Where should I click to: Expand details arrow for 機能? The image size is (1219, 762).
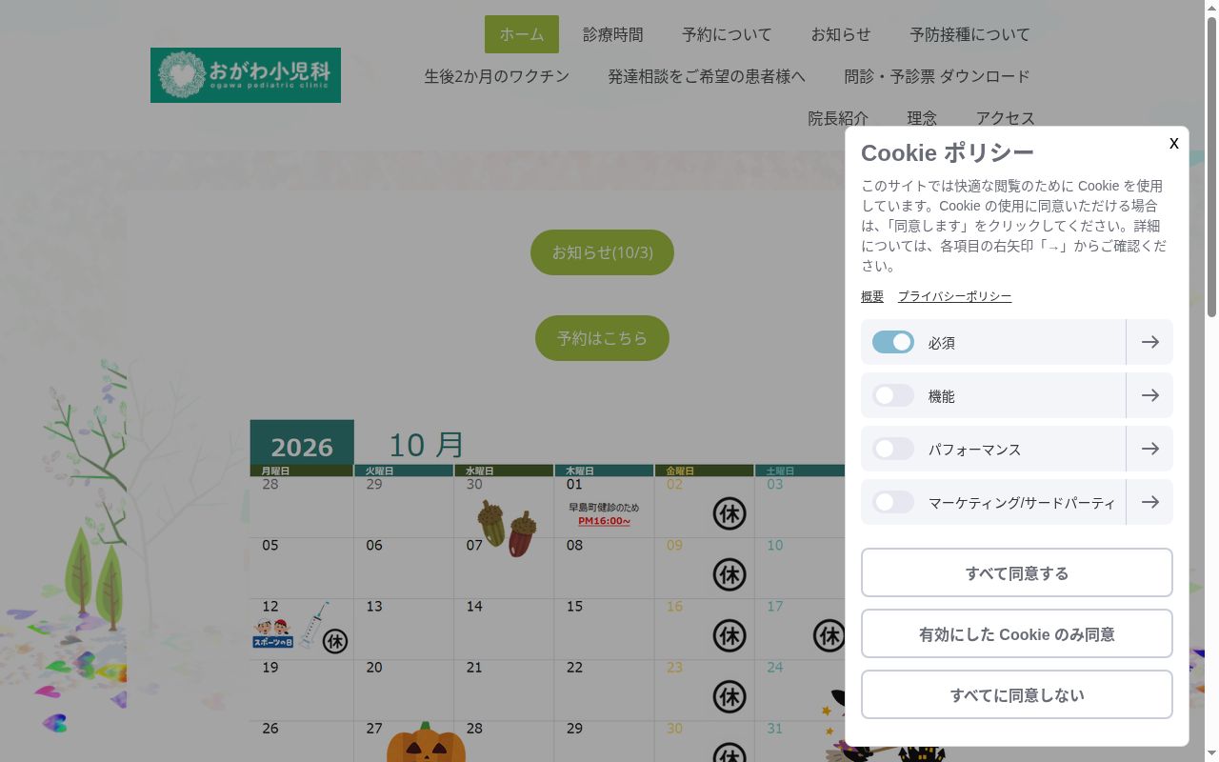(1149, 395)
